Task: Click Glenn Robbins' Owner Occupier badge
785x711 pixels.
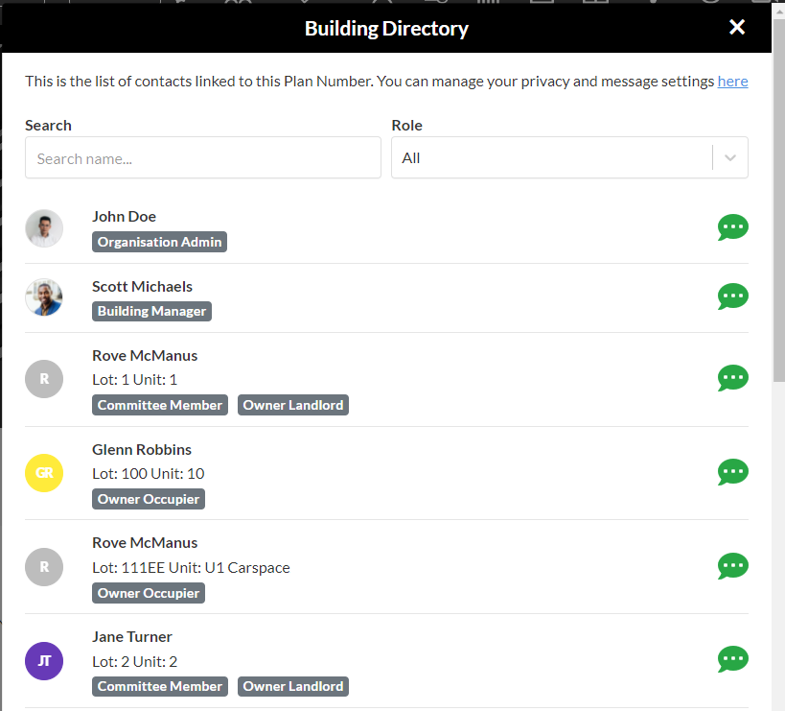Action: (x=149, y=499)
